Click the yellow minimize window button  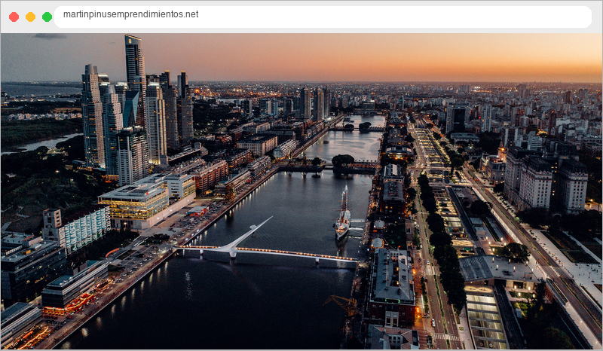30,17
